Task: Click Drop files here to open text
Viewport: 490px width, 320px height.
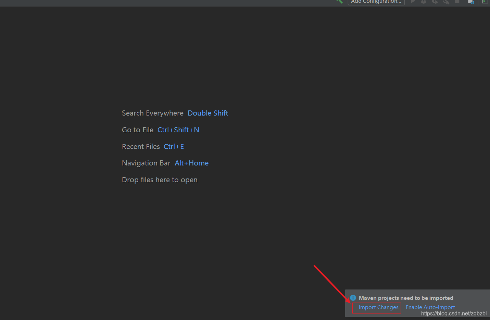Action: point(160,180)
